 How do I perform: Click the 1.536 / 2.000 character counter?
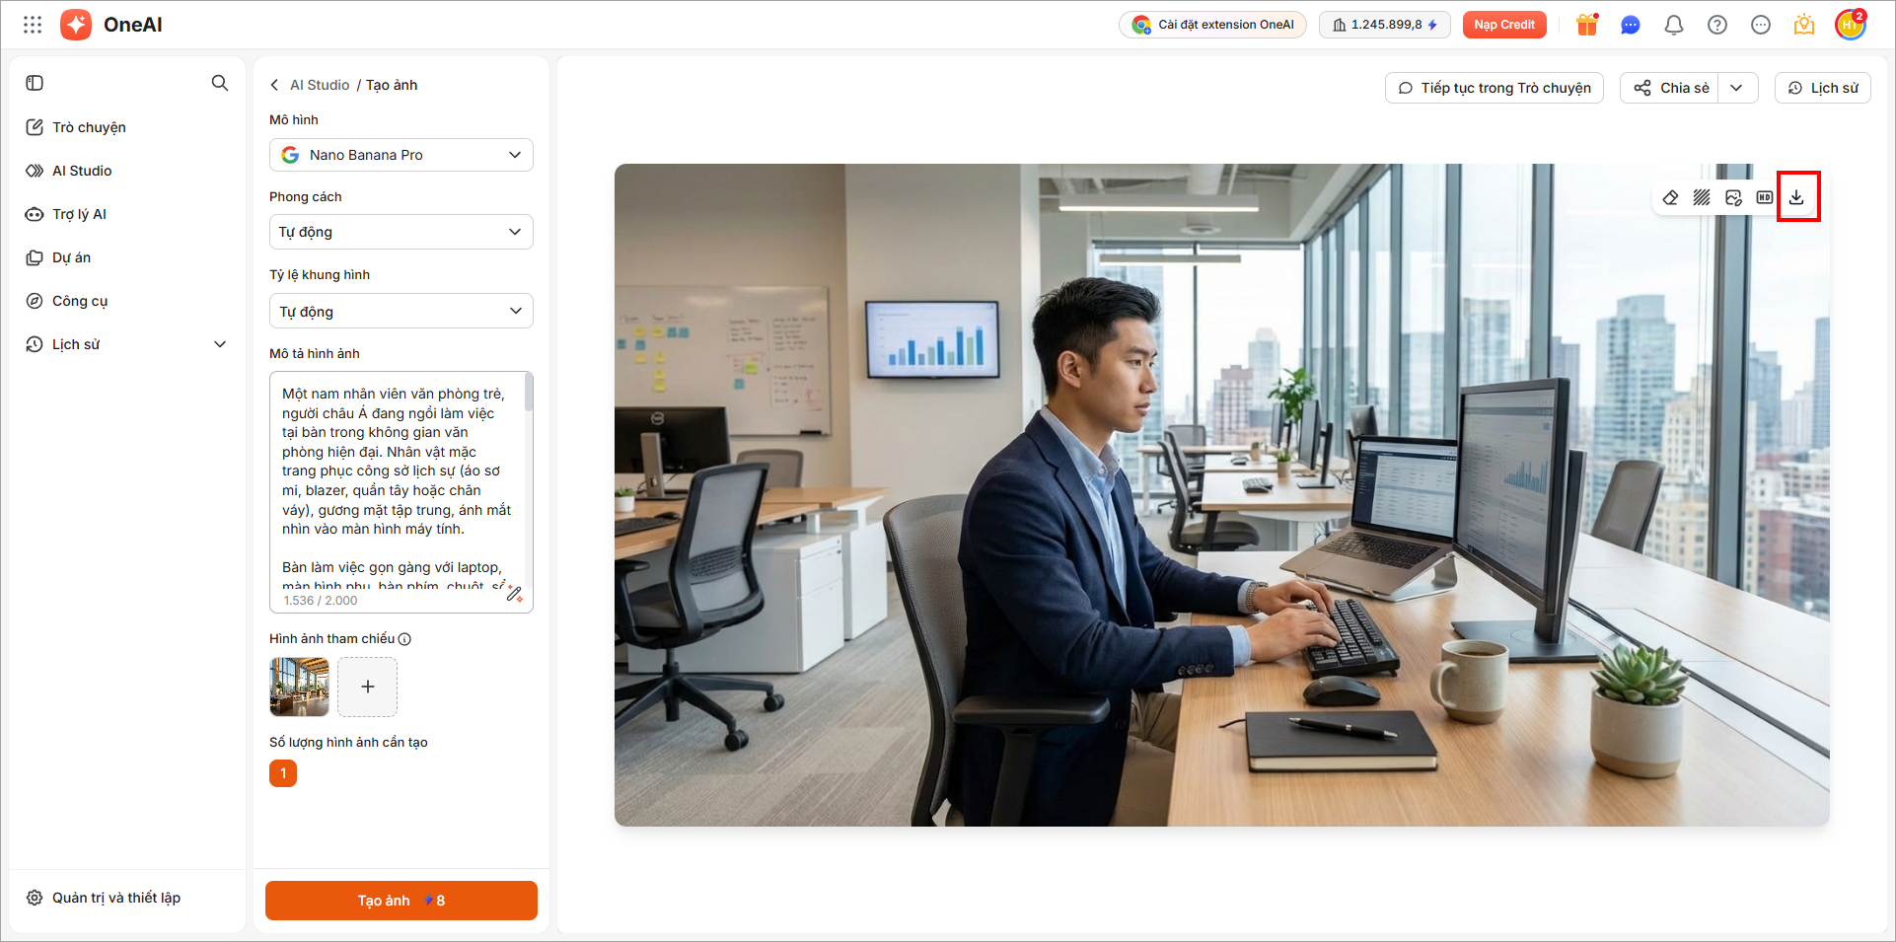pos(321,601)
